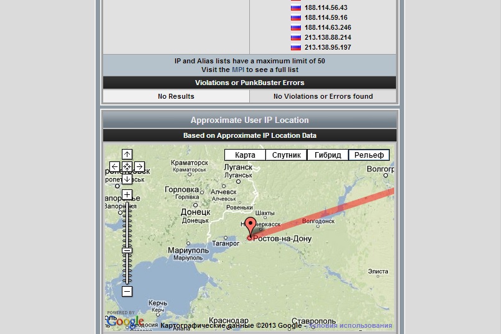The width and height of the screenshot is (501, 334).
Task: Click Горловка city label on map
Action: [182, 189]
